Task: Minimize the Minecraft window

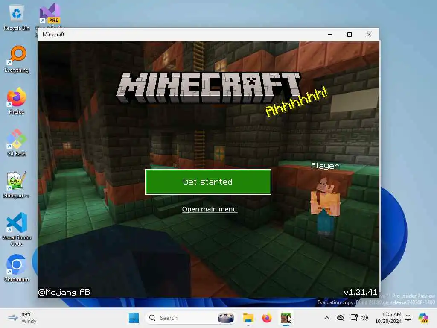Action: [330, 34]
